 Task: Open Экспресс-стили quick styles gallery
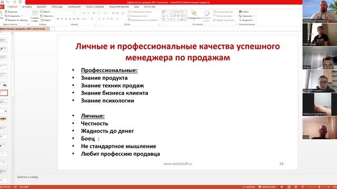pos(206,16)
